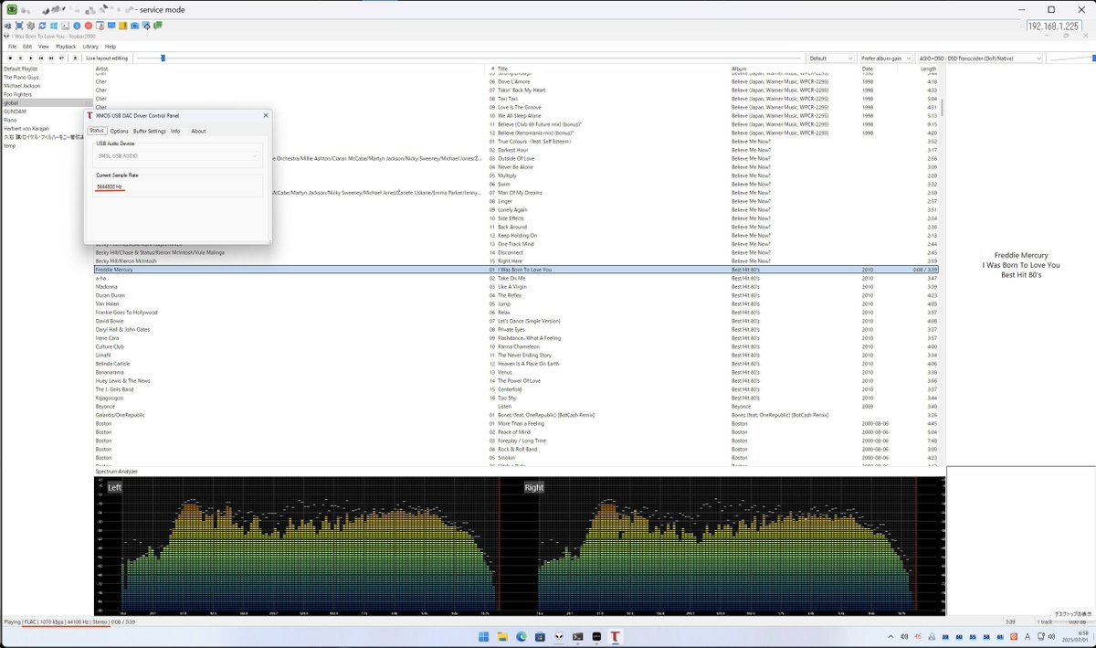Click the volume slider at toolbar end
The width and height of the screenshot is (1096, 648).
point(1071,58)
